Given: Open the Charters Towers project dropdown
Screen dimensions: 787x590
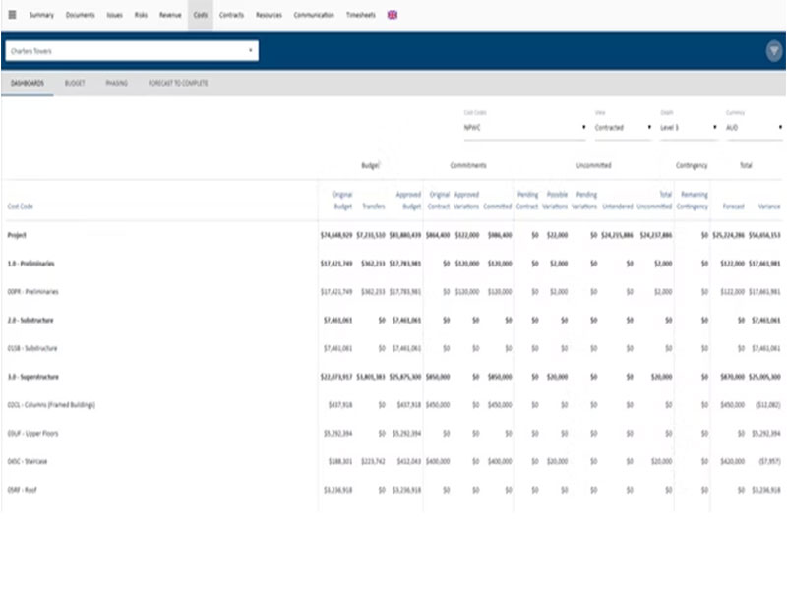Looking at the screenshot, I should coord(131,50).
